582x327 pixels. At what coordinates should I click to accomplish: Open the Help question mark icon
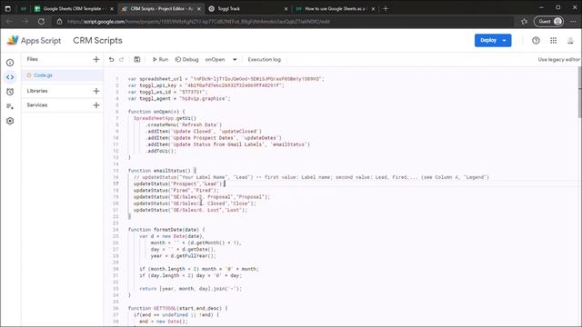coord(536,40)
